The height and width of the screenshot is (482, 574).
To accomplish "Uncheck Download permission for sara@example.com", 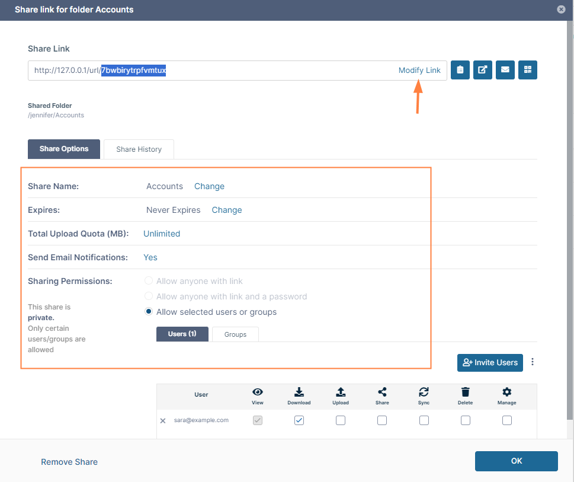I will tap(299, 420).
